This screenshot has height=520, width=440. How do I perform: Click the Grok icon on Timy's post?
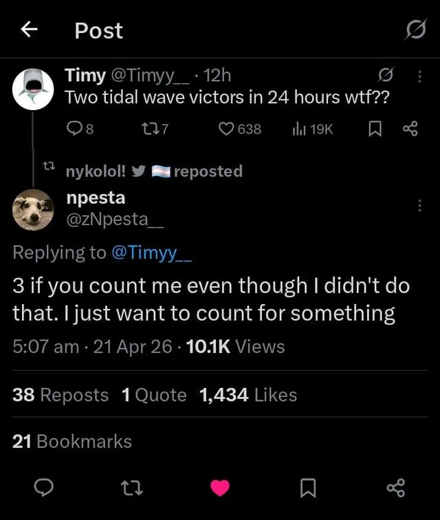click(x=388, y=75)
